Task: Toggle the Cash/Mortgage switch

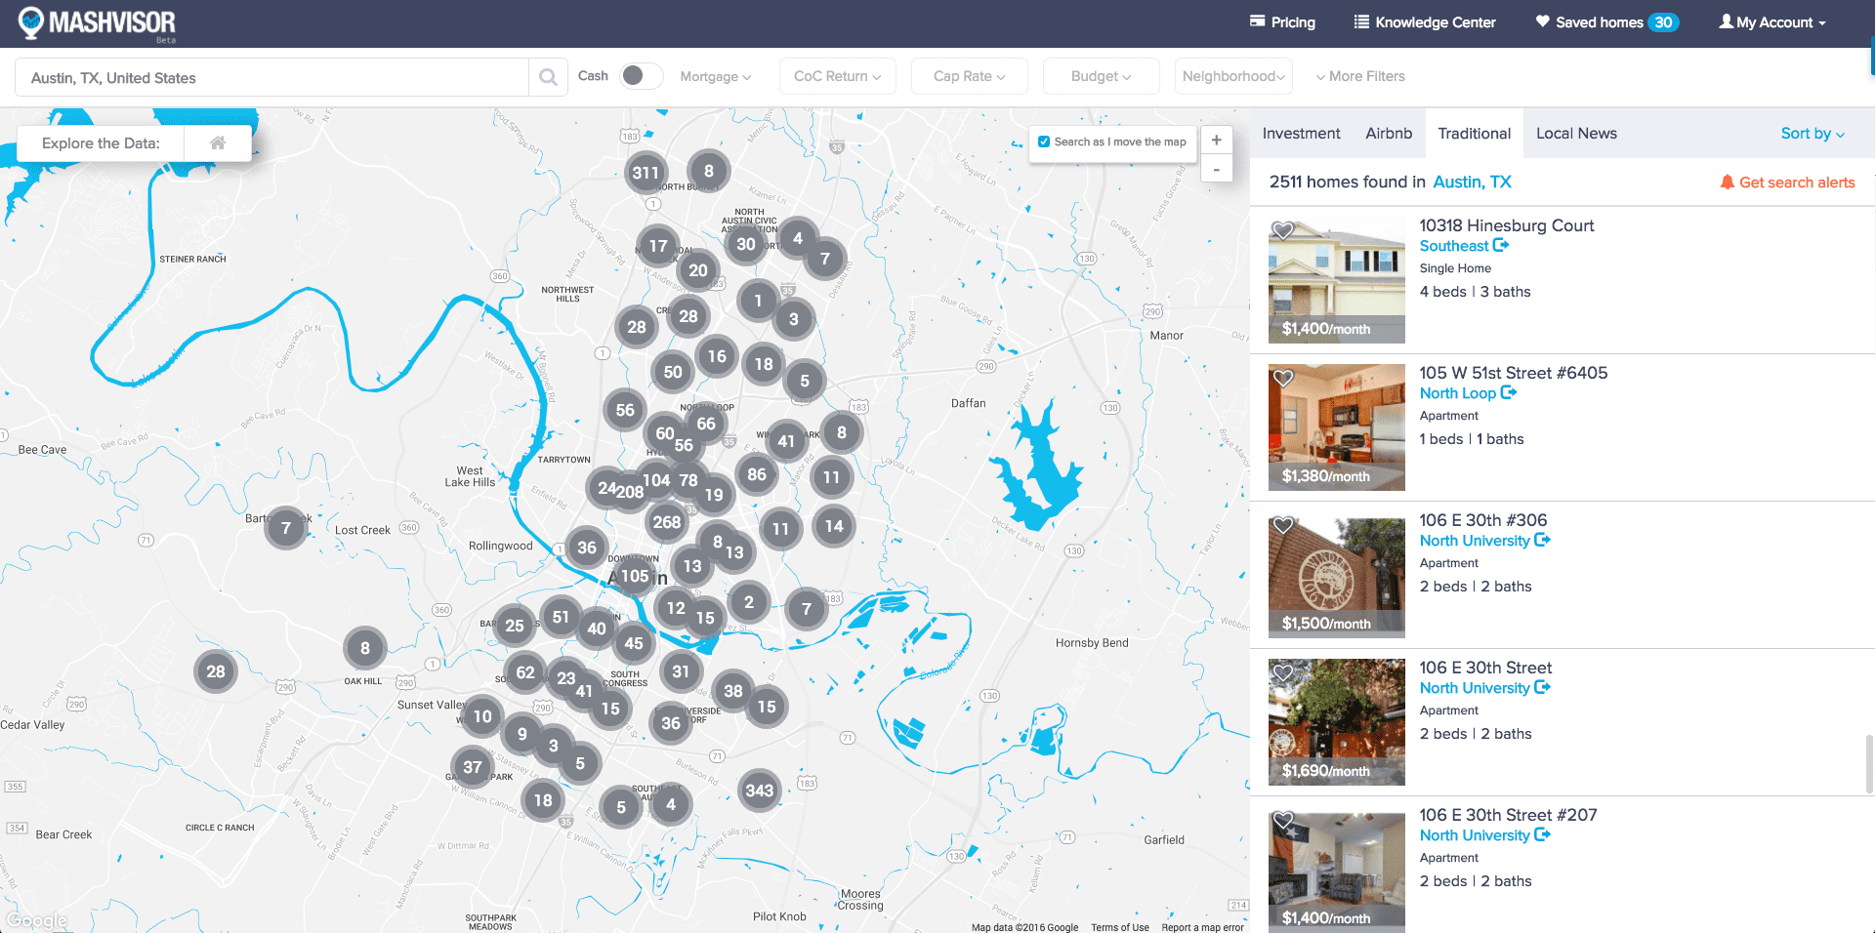Action: click(642, 76)
